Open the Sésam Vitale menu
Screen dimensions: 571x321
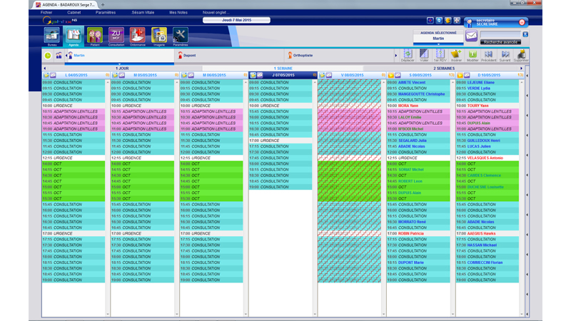click(x=143, y=12)
